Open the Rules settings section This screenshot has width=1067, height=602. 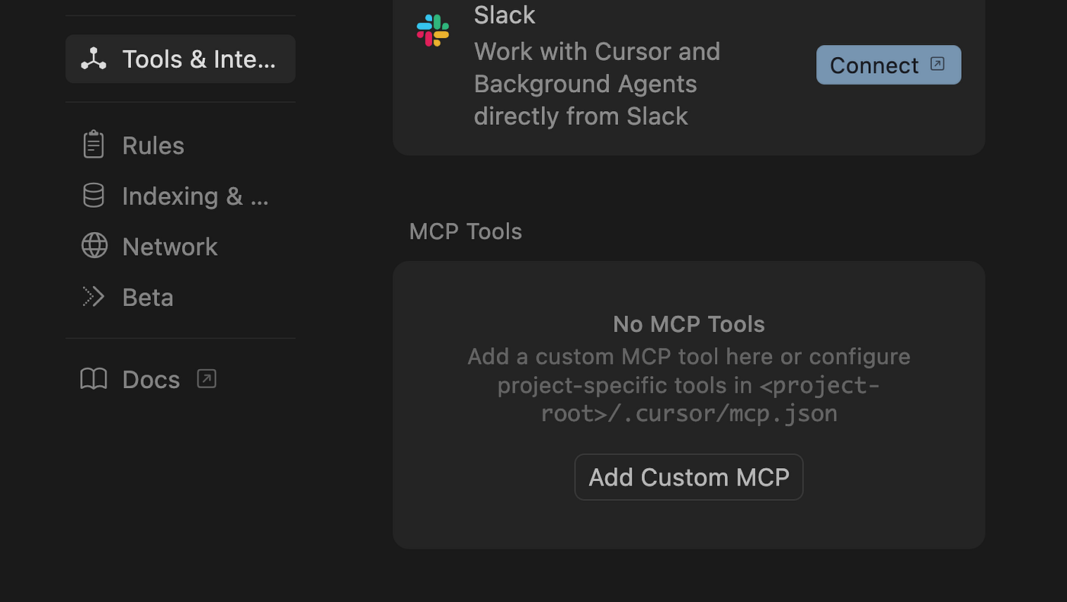(x=153, y=145)
